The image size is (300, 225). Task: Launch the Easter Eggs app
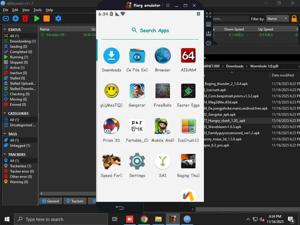pyautogui.click(x=188, y=91)
